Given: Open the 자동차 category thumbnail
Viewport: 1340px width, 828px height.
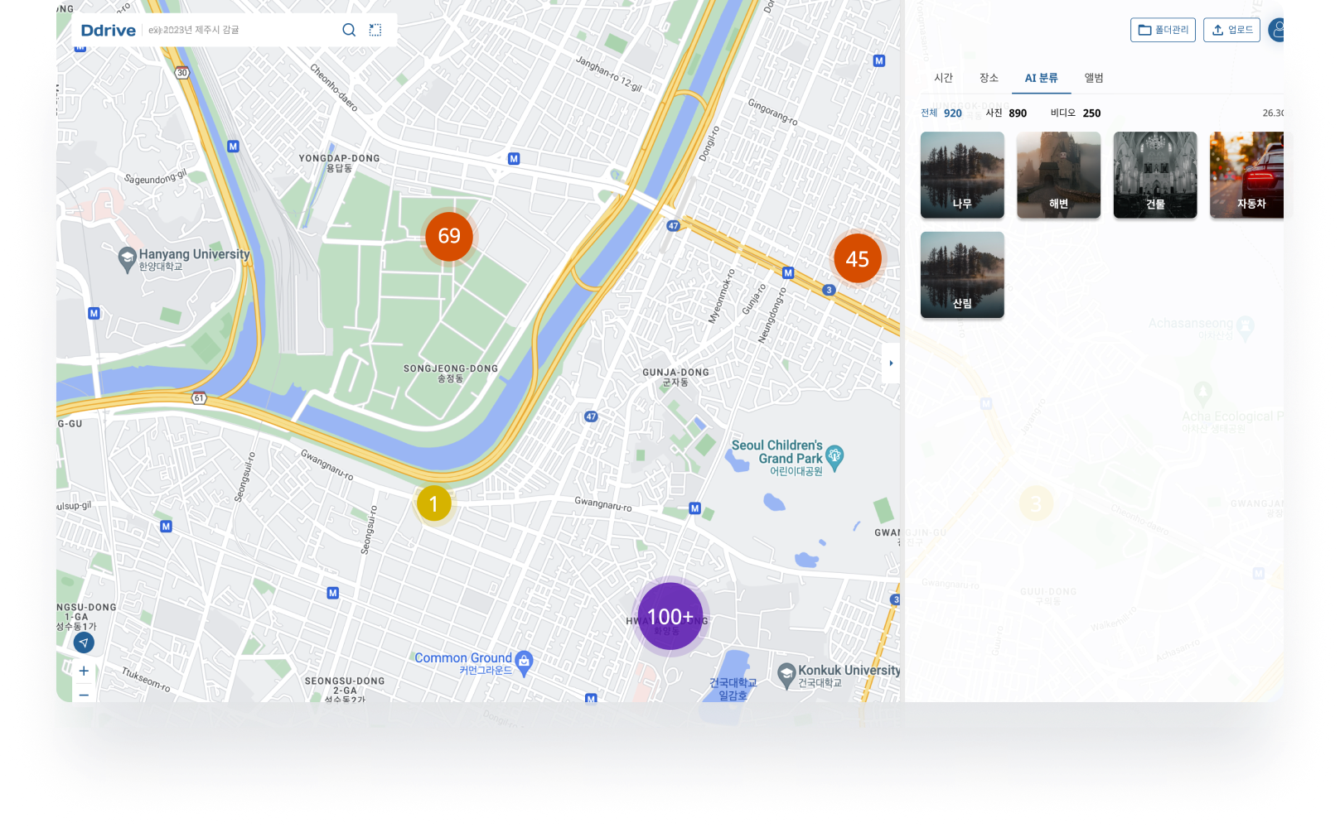Looking at the screenshot, I should (1251, 175).
